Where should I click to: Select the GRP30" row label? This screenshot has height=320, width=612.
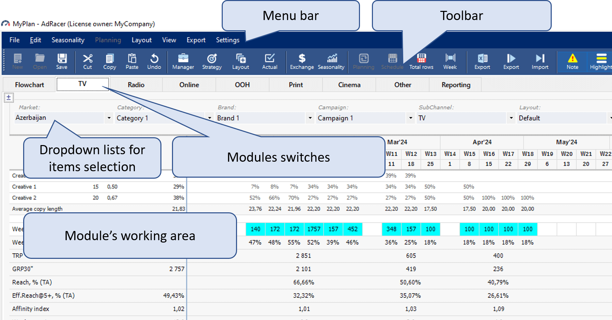(x=22, y=269)
